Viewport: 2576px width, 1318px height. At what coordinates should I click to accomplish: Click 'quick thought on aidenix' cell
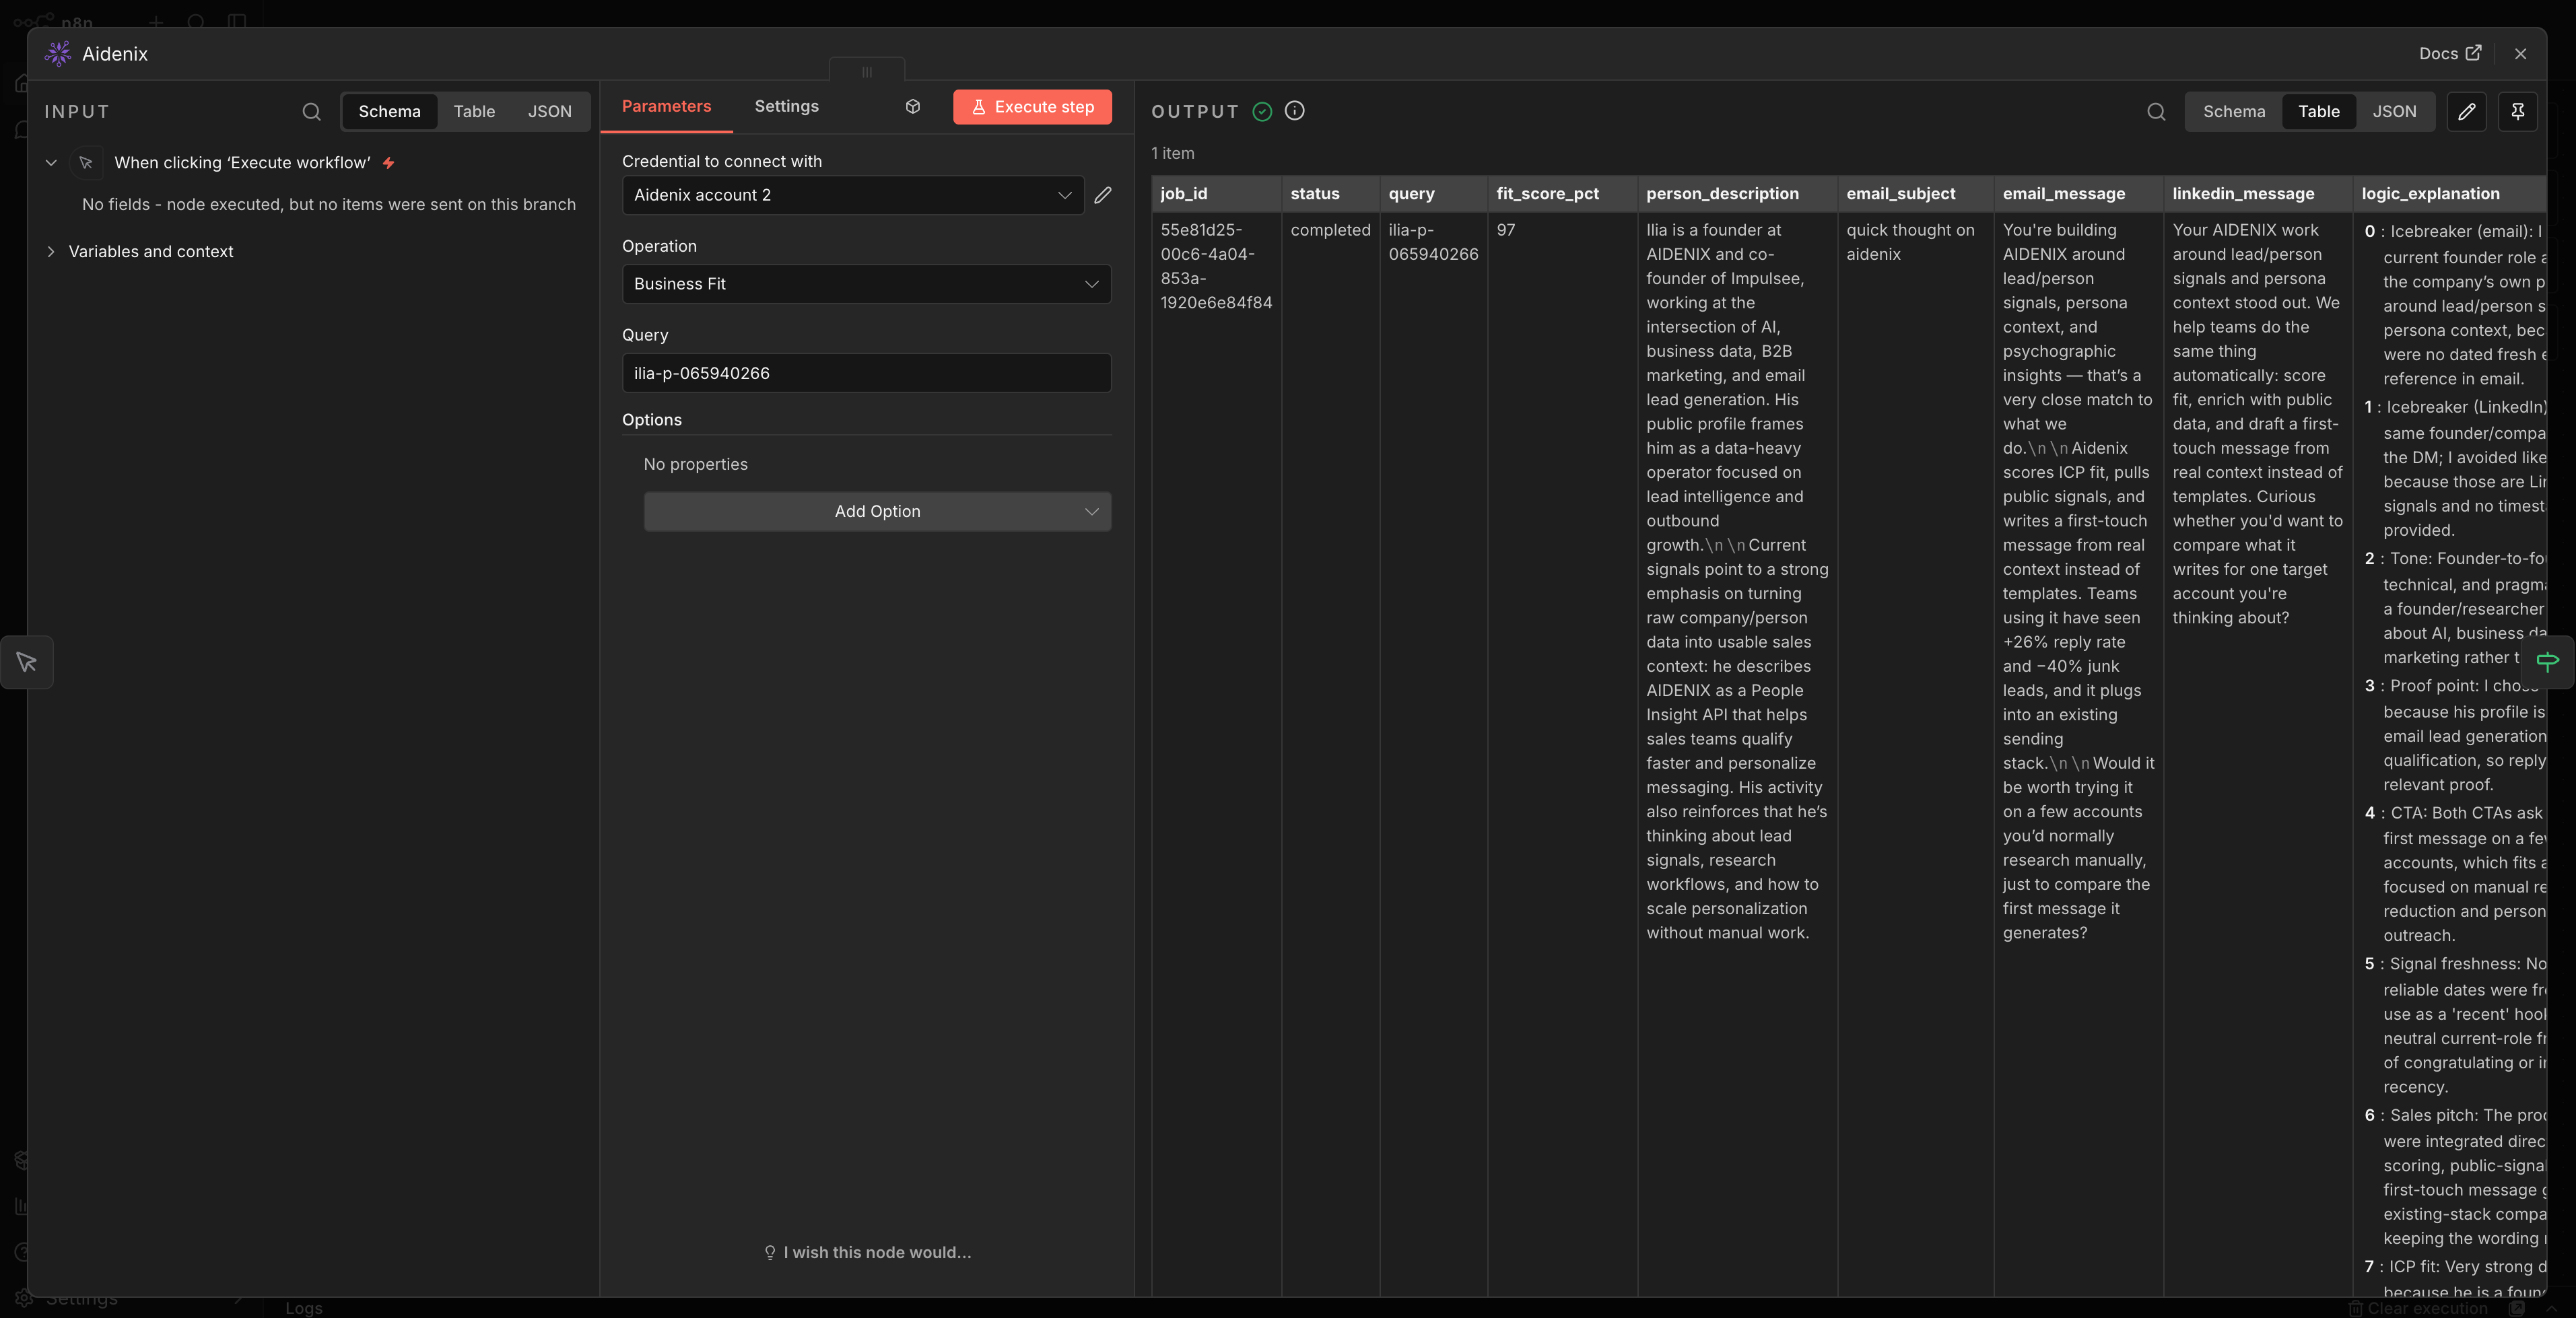1910,242
